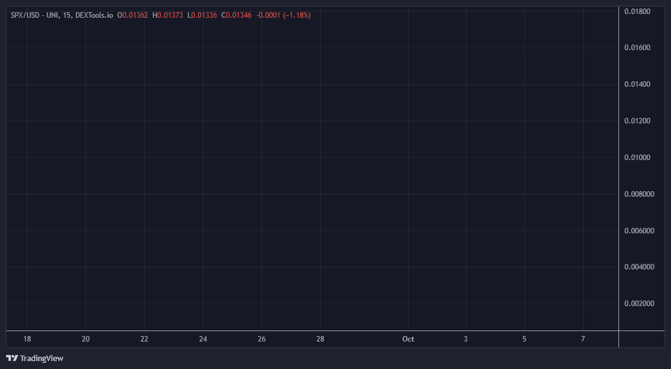This screenshot has height=369, width=671.
Task: Click the open value O0.01362
Action: tap(133, 15)
